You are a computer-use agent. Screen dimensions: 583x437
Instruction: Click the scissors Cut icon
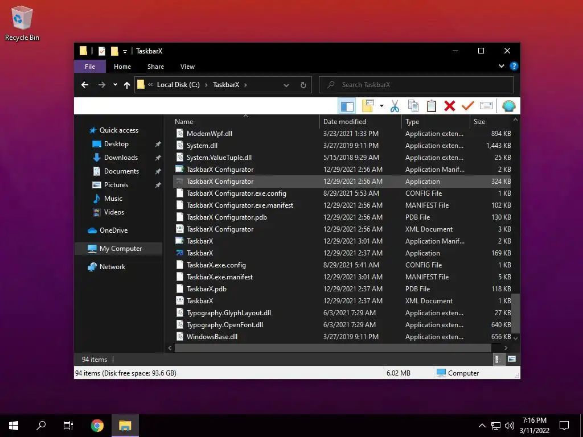click(x=395, y=106)
